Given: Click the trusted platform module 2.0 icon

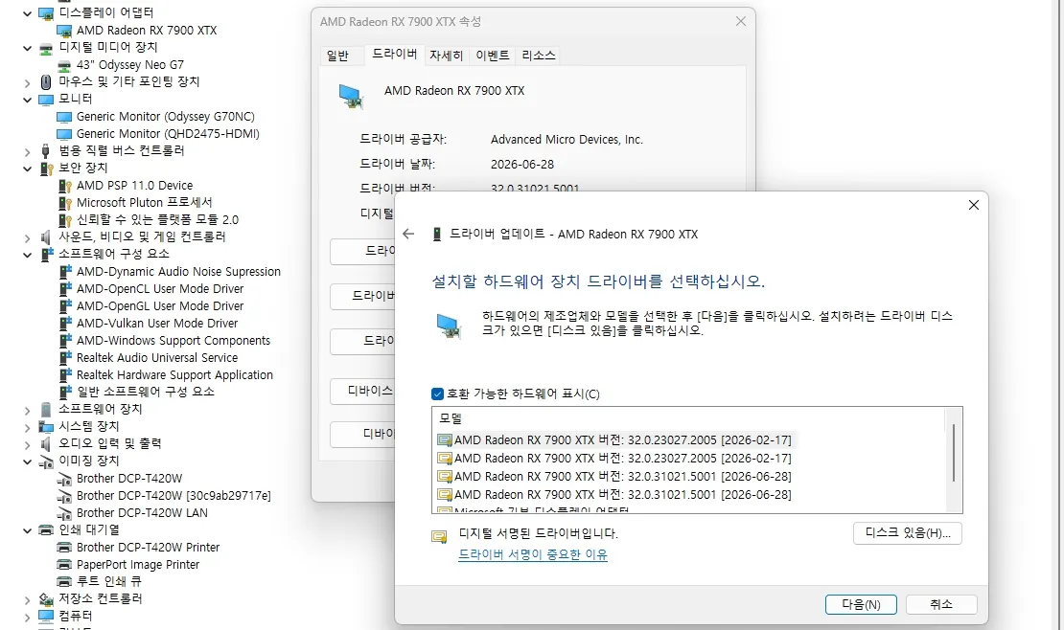Looking at the screenshot, I should (65, 219).
